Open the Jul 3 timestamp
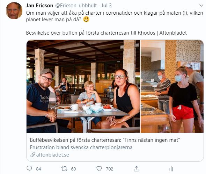The width and height of the screenshot is (206, 174). (x=106, y=6)
